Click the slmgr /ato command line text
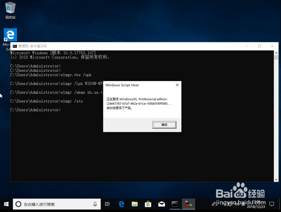This screenshot has height=212, width=281. coord(72,101)
